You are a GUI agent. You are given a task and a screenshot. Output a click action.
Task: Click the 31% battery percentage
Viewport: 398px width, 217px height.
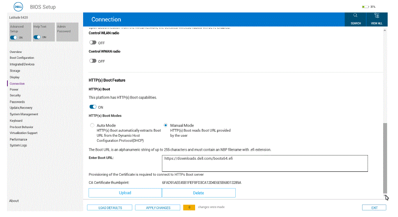(x=373, y=7)
